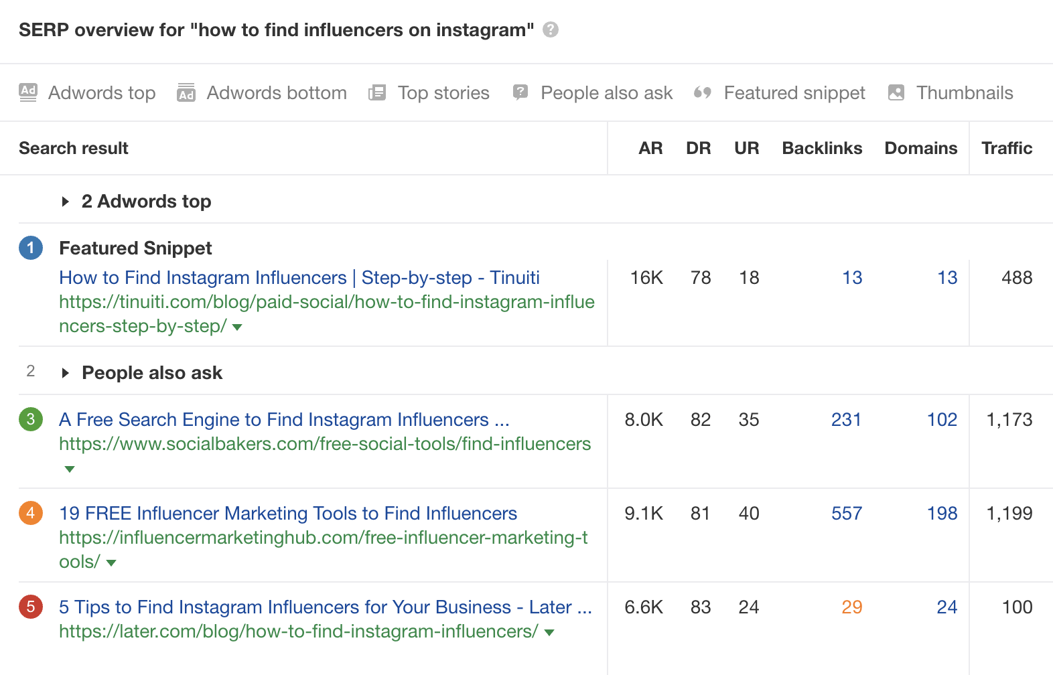Click the People also ask icon

tap(520, 92)
